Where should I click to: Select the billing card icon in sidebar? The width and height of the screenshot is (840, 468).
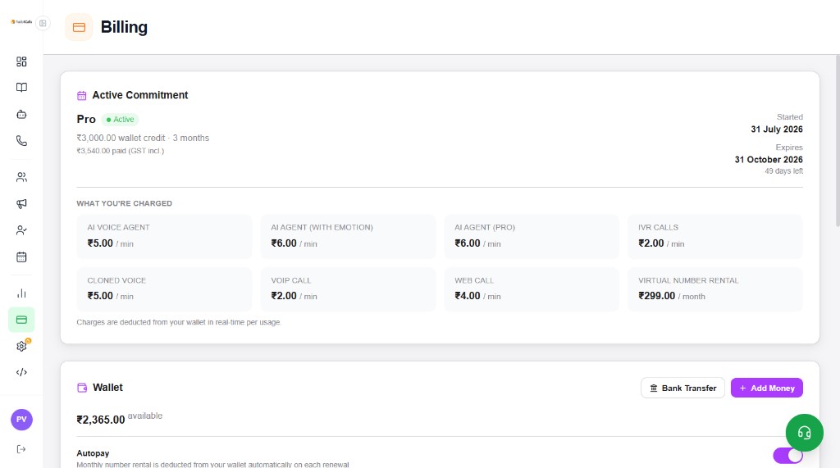21,320
